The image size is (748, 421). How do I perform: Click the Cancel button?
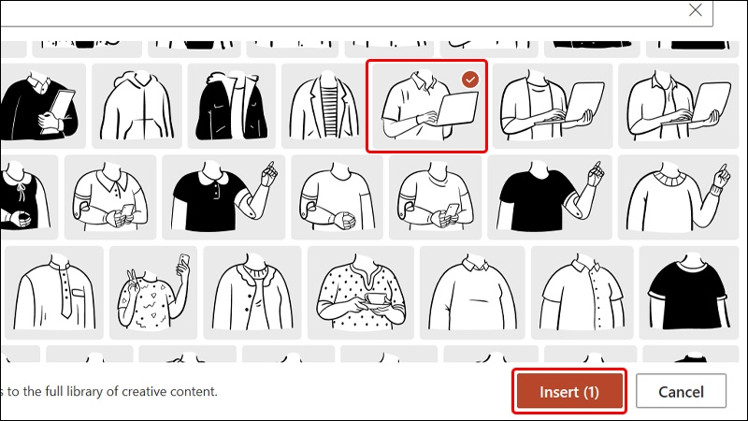point(681,391)
